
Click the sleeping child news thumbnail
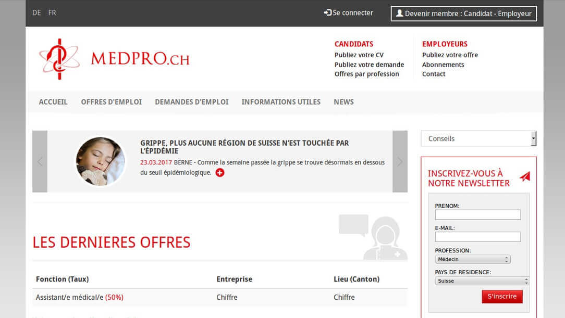click(101, 161)
